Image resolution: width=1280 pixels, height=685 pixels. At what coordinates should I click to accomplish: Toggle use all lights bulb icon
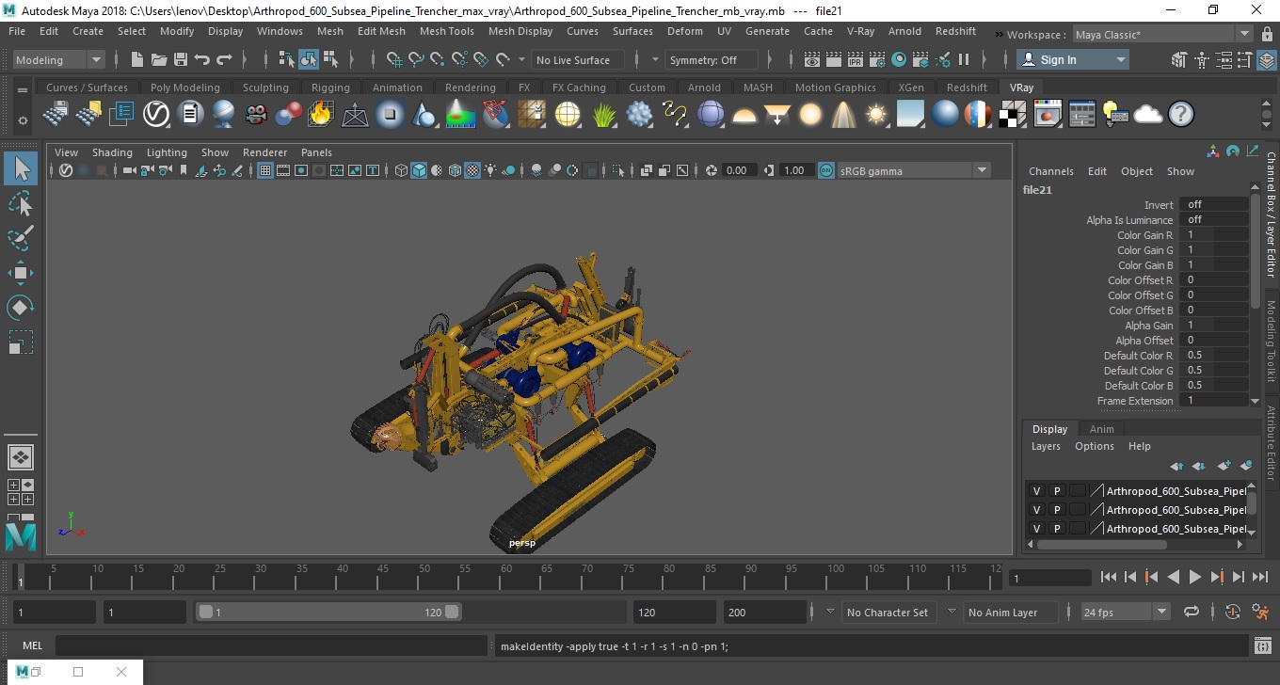(x=491, y=170)
